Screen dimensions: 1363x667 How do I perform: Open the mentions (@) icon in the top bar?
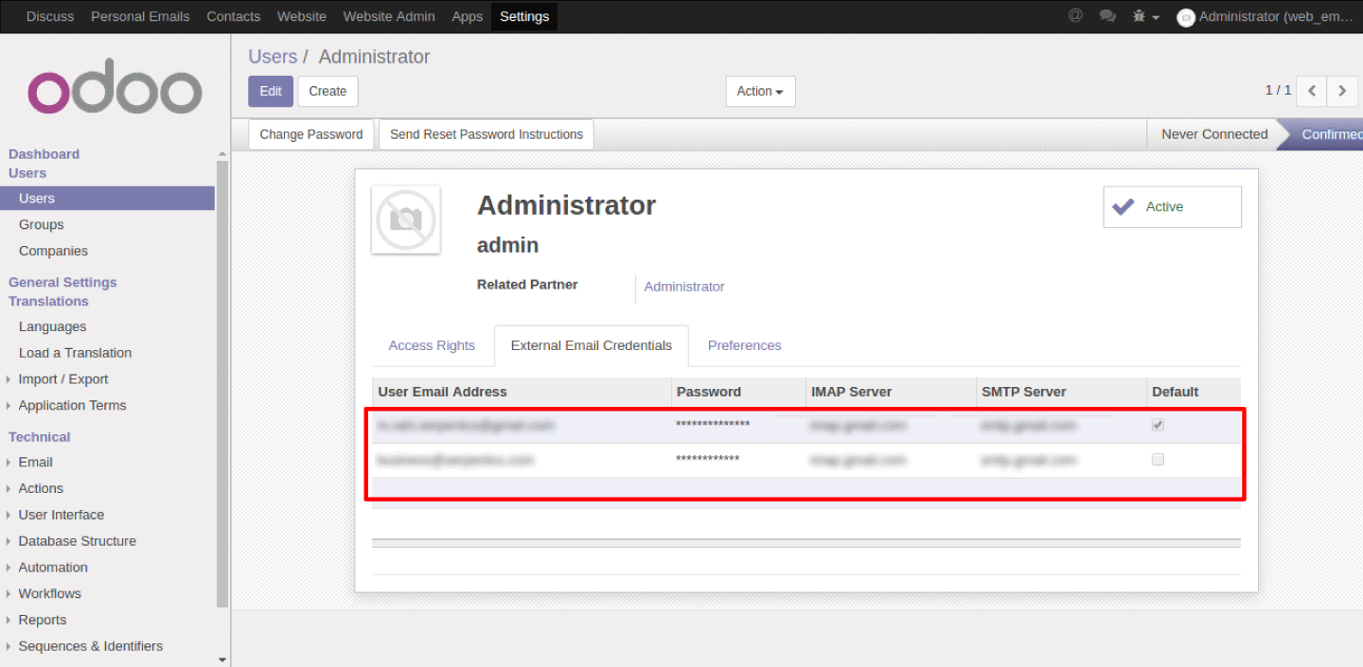(x=1074, y=16)
